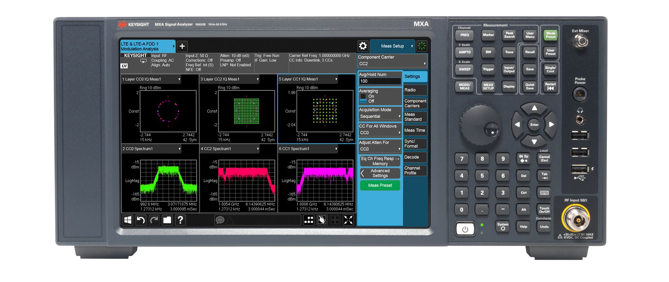Expand the Adjust Atten For dropdown
669x282 pixels.
380,149
